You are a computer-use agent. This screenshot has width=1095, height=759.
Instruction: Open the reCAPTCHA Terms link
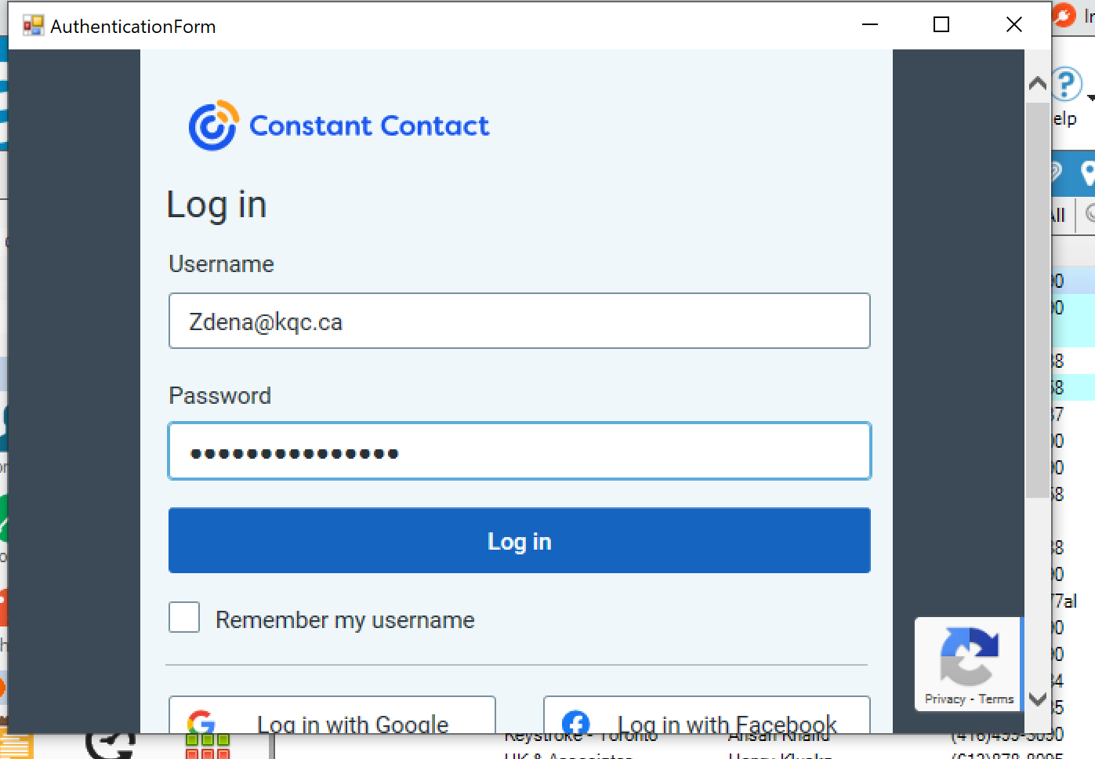point(996,699)
